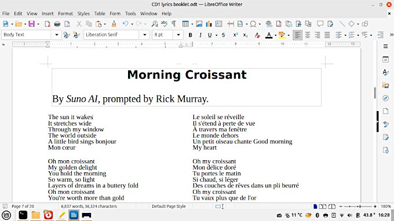Insert a comment
The width and height of the screenshot is (394, 221).
(x=320, y=24)
